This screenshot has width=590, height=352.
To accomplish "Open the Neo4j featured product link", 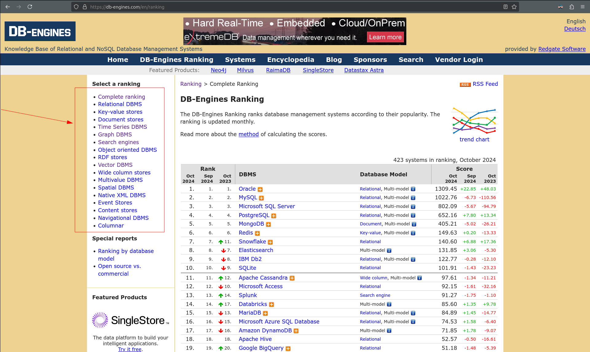I will 218,70.
